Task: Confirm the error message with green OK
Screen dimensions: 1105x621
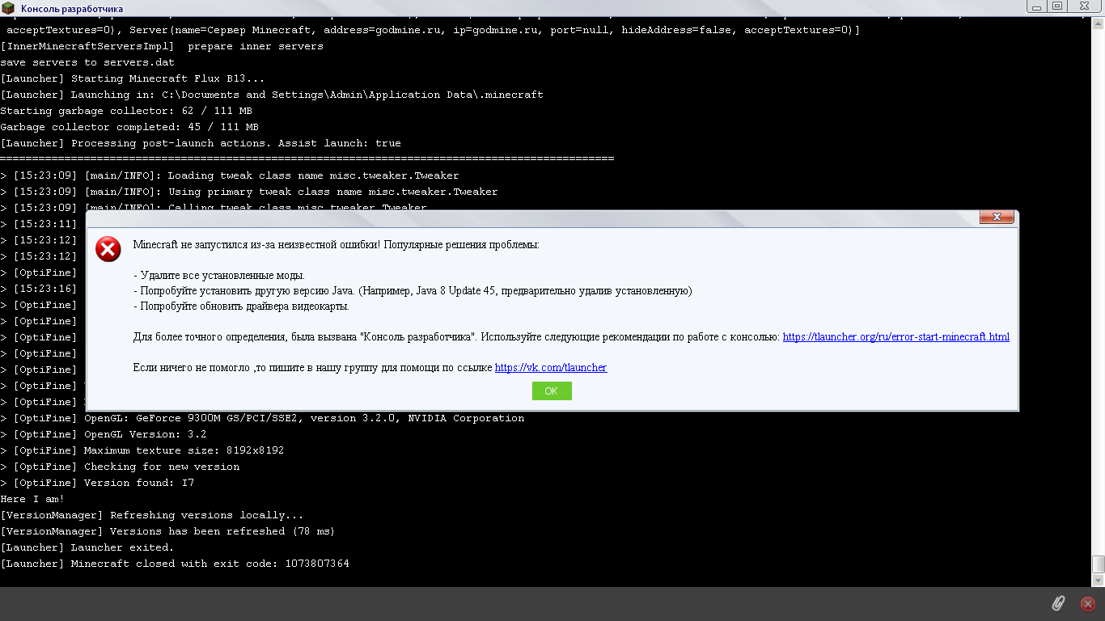Action: tap(552, 391)
